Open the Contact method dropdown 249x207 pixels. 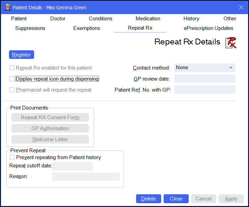tap(205, 68)
